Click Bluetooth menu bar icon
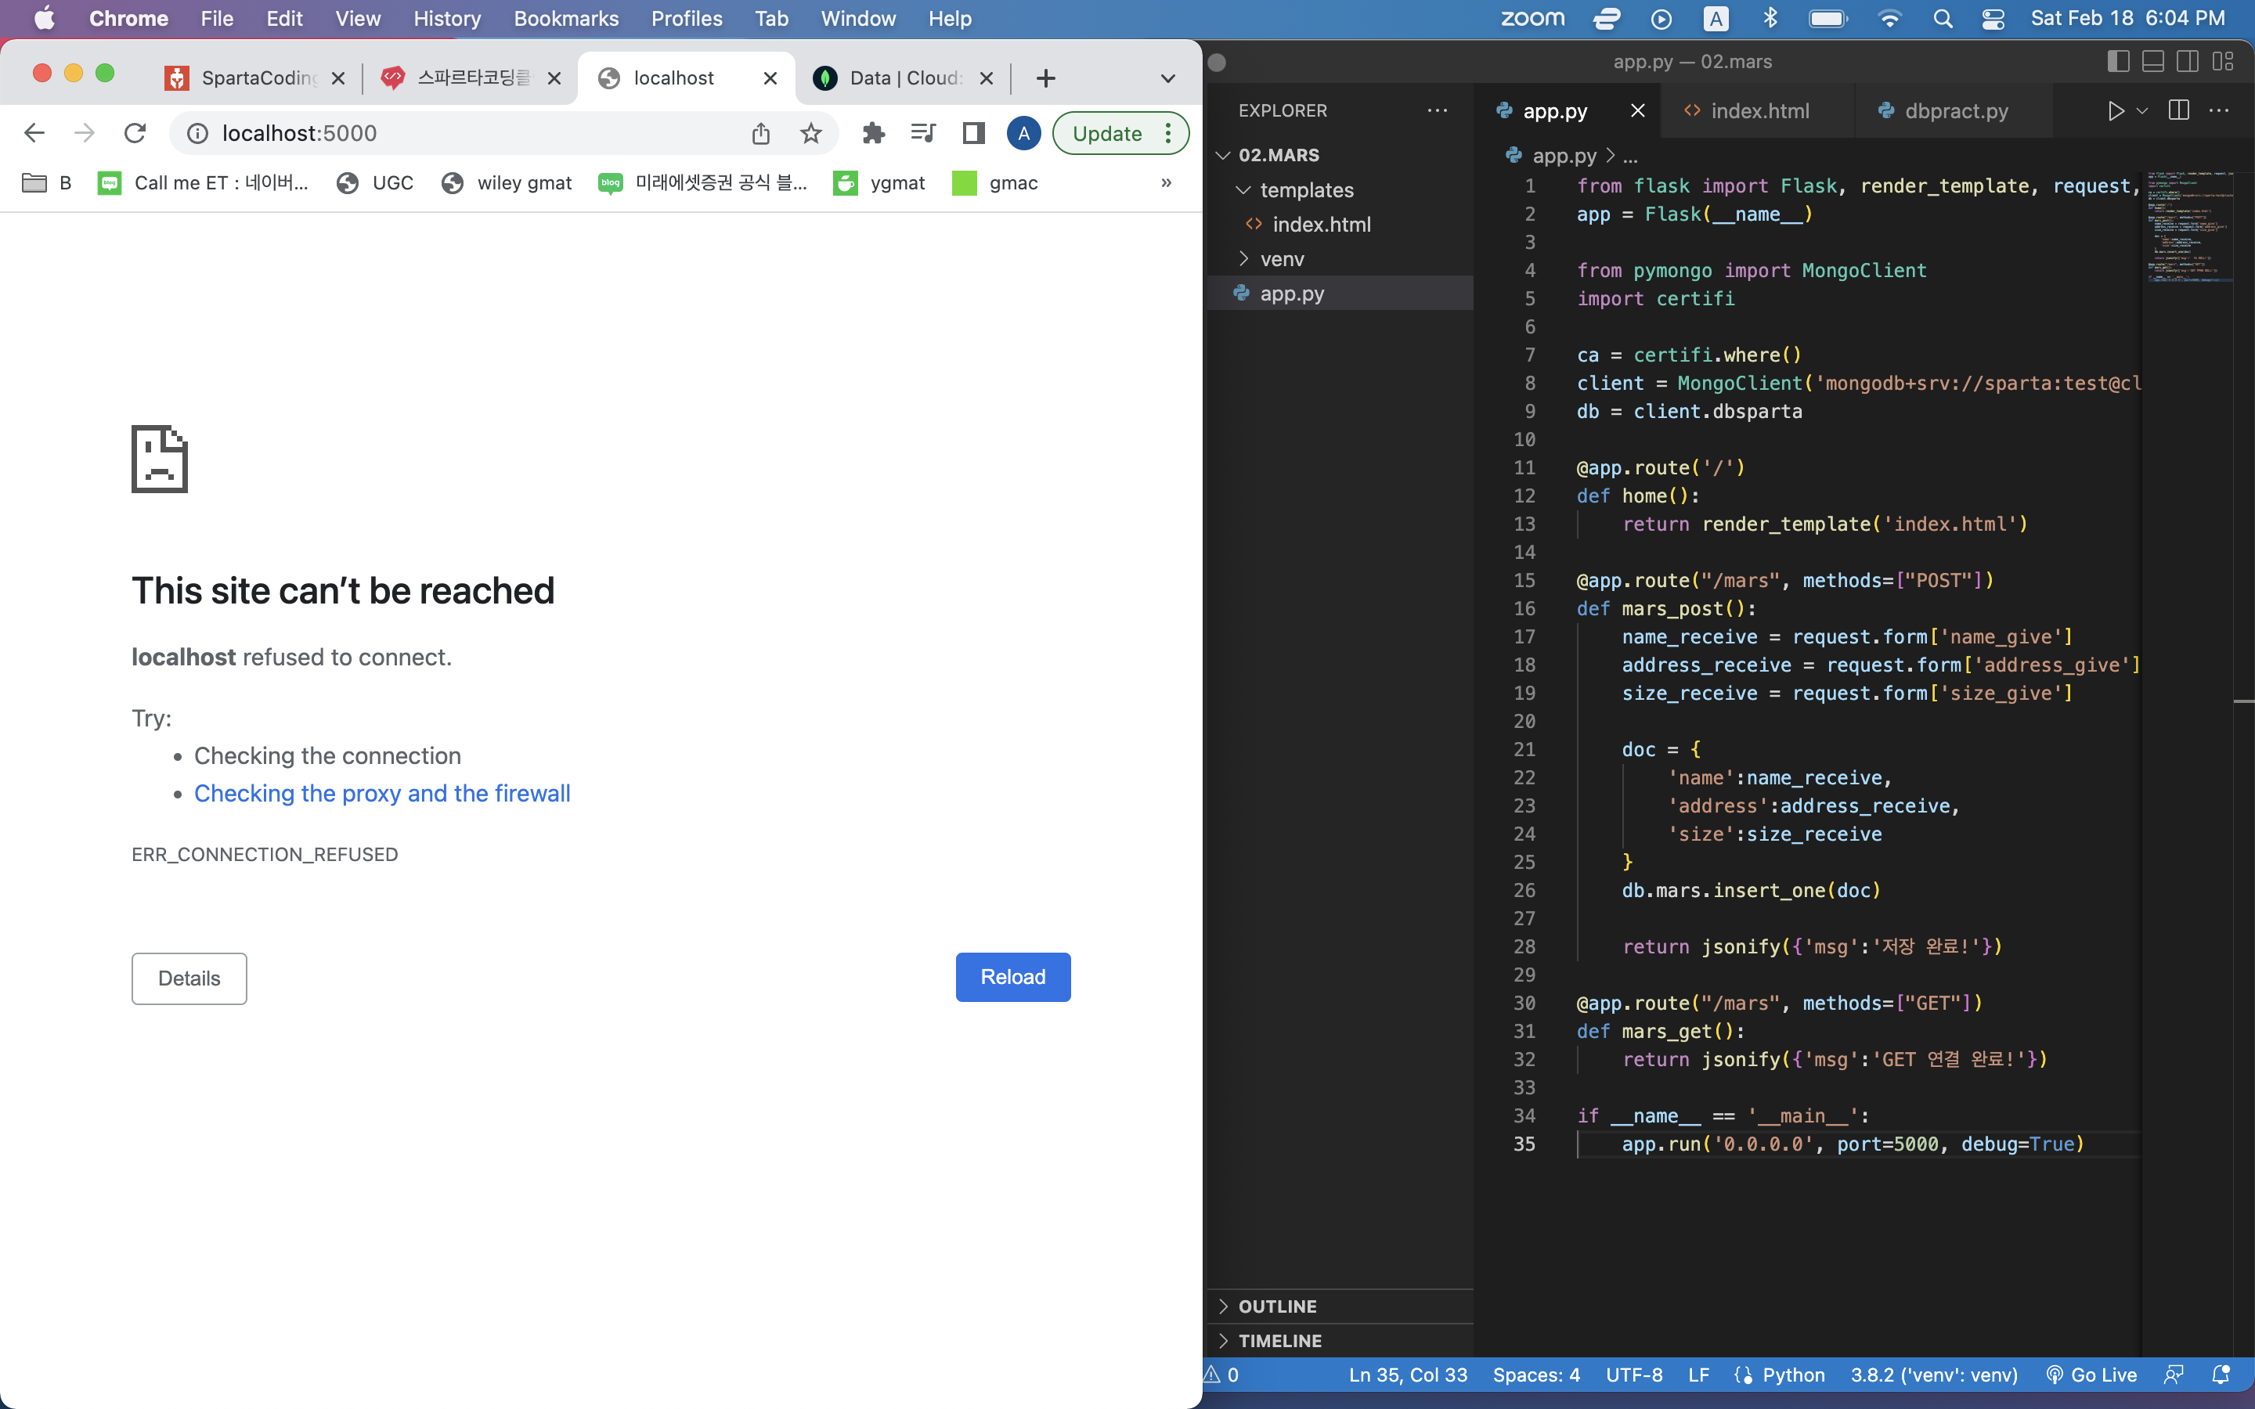This screenshot has width=2255, height=1409. pos(1770,19)
